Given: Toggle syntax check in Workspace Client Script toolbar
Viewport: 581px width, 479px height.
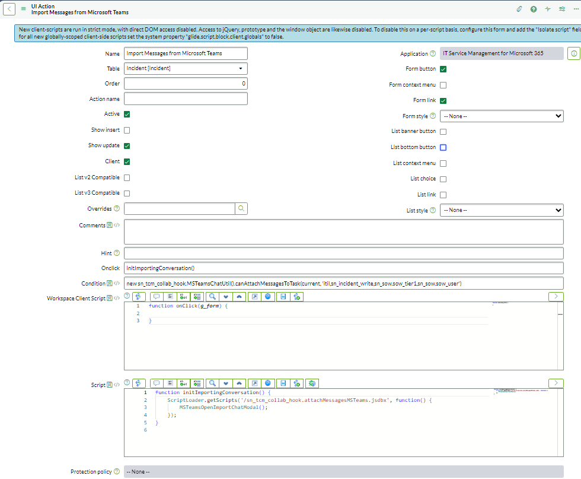Looking at the screenshot, I should (x=297, y=296).
